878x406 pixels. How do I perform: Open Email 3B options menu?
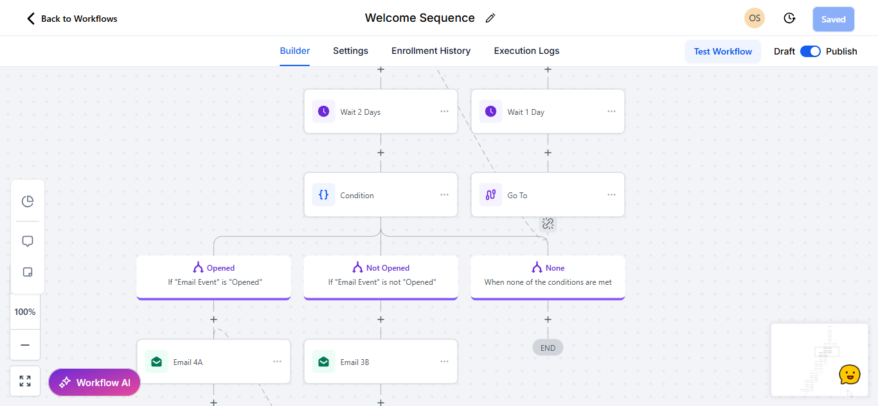click(x=444, y=362)
